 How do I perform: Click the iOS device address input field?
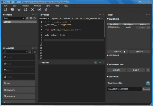click(124, 89)
